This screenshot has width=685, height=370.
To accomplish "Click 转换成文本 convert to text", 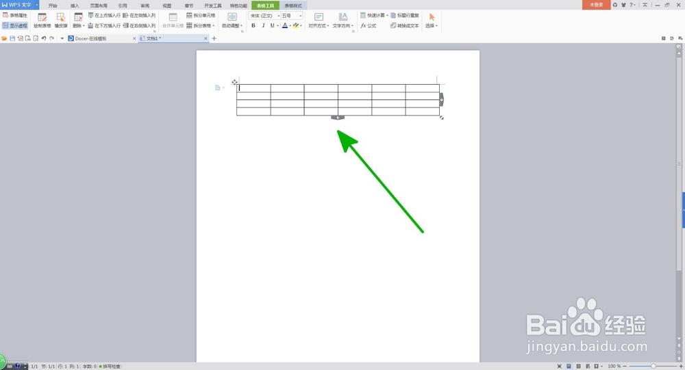I will [405, 26].
